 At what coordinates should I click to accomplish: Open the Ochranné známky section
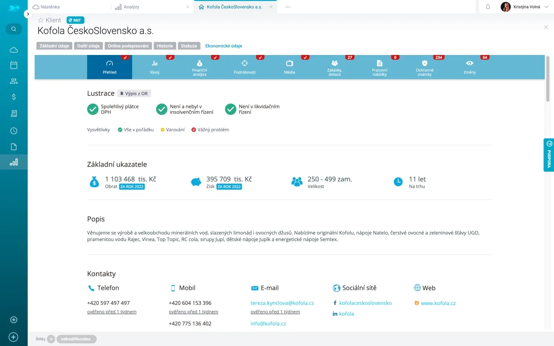[x=424, y=67]
